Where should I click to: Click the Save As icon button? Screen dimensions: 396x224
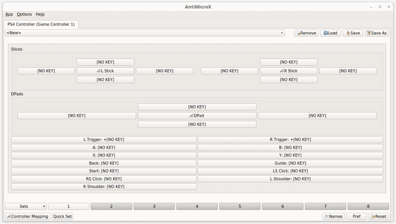(377, 33)
